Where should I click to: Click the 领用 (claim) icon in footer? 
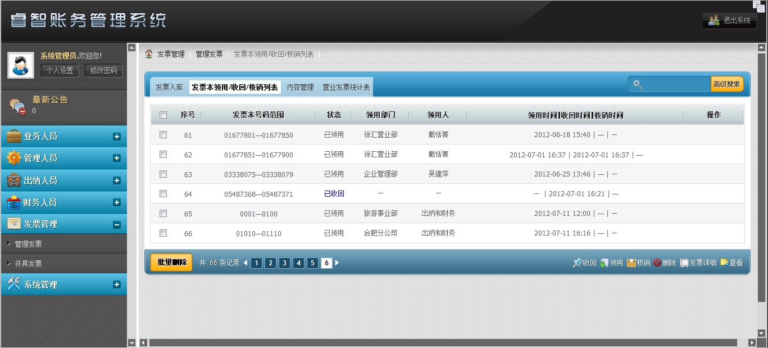click(x=605, y=263)
